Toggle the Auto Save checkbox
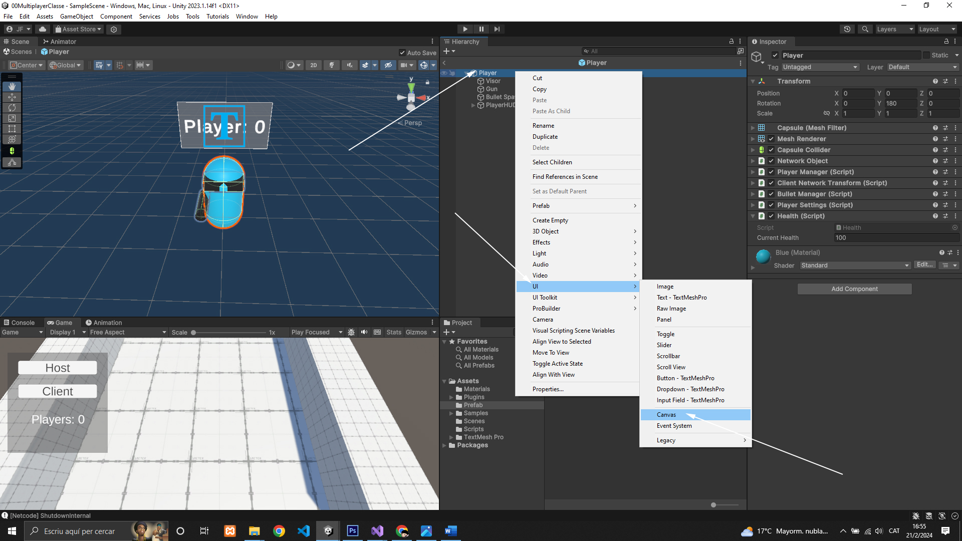 (402, 53)
